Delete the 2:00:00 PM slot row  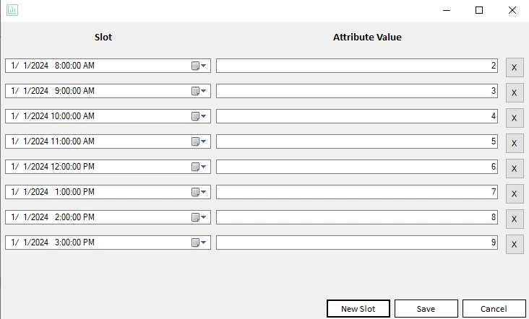(x=514, y=219)
